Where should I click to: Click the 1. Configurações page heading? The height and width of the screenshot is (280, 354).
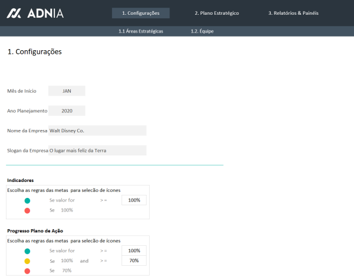(34, 52)
